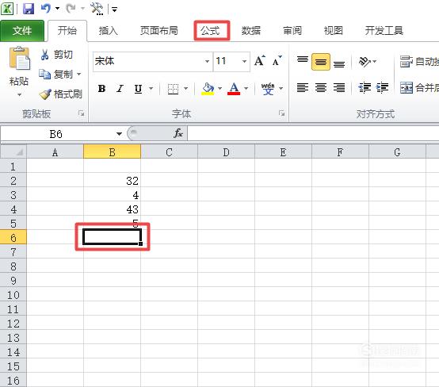Screen dimensions: 439x387
Task: Open the 文件 tab
Action: 22,31
